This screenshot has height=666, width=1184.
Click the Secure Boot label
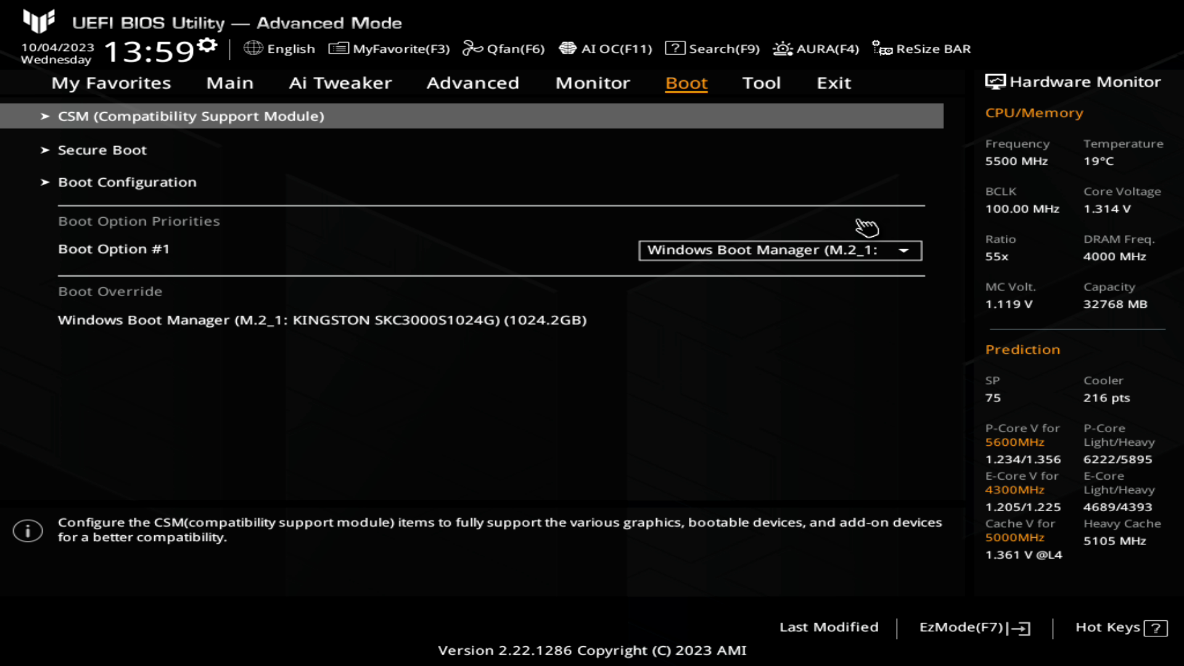pyautogui.click(x=102, y=150)
